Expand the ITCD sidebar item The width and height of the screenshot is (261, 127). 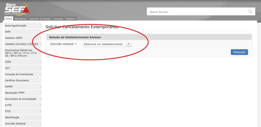23,111
